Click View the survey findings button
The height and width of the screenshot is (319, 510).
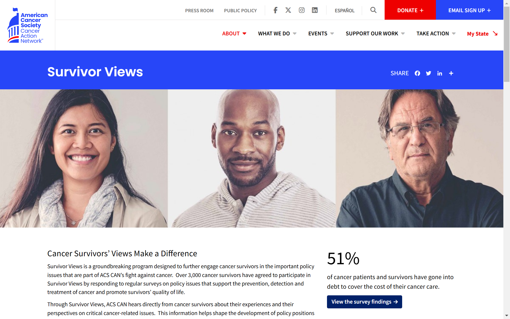tap(364, 302)
